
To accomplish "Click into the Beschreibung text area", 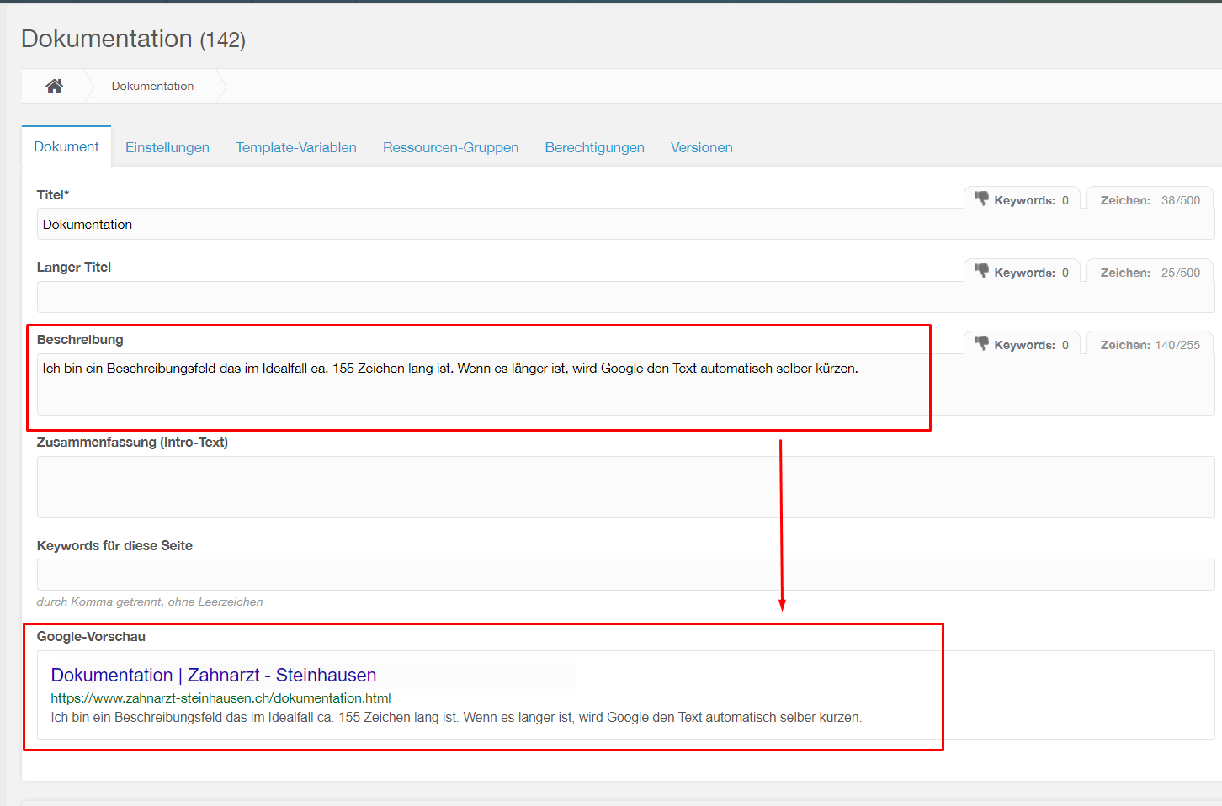I will [x=625, y=384].
